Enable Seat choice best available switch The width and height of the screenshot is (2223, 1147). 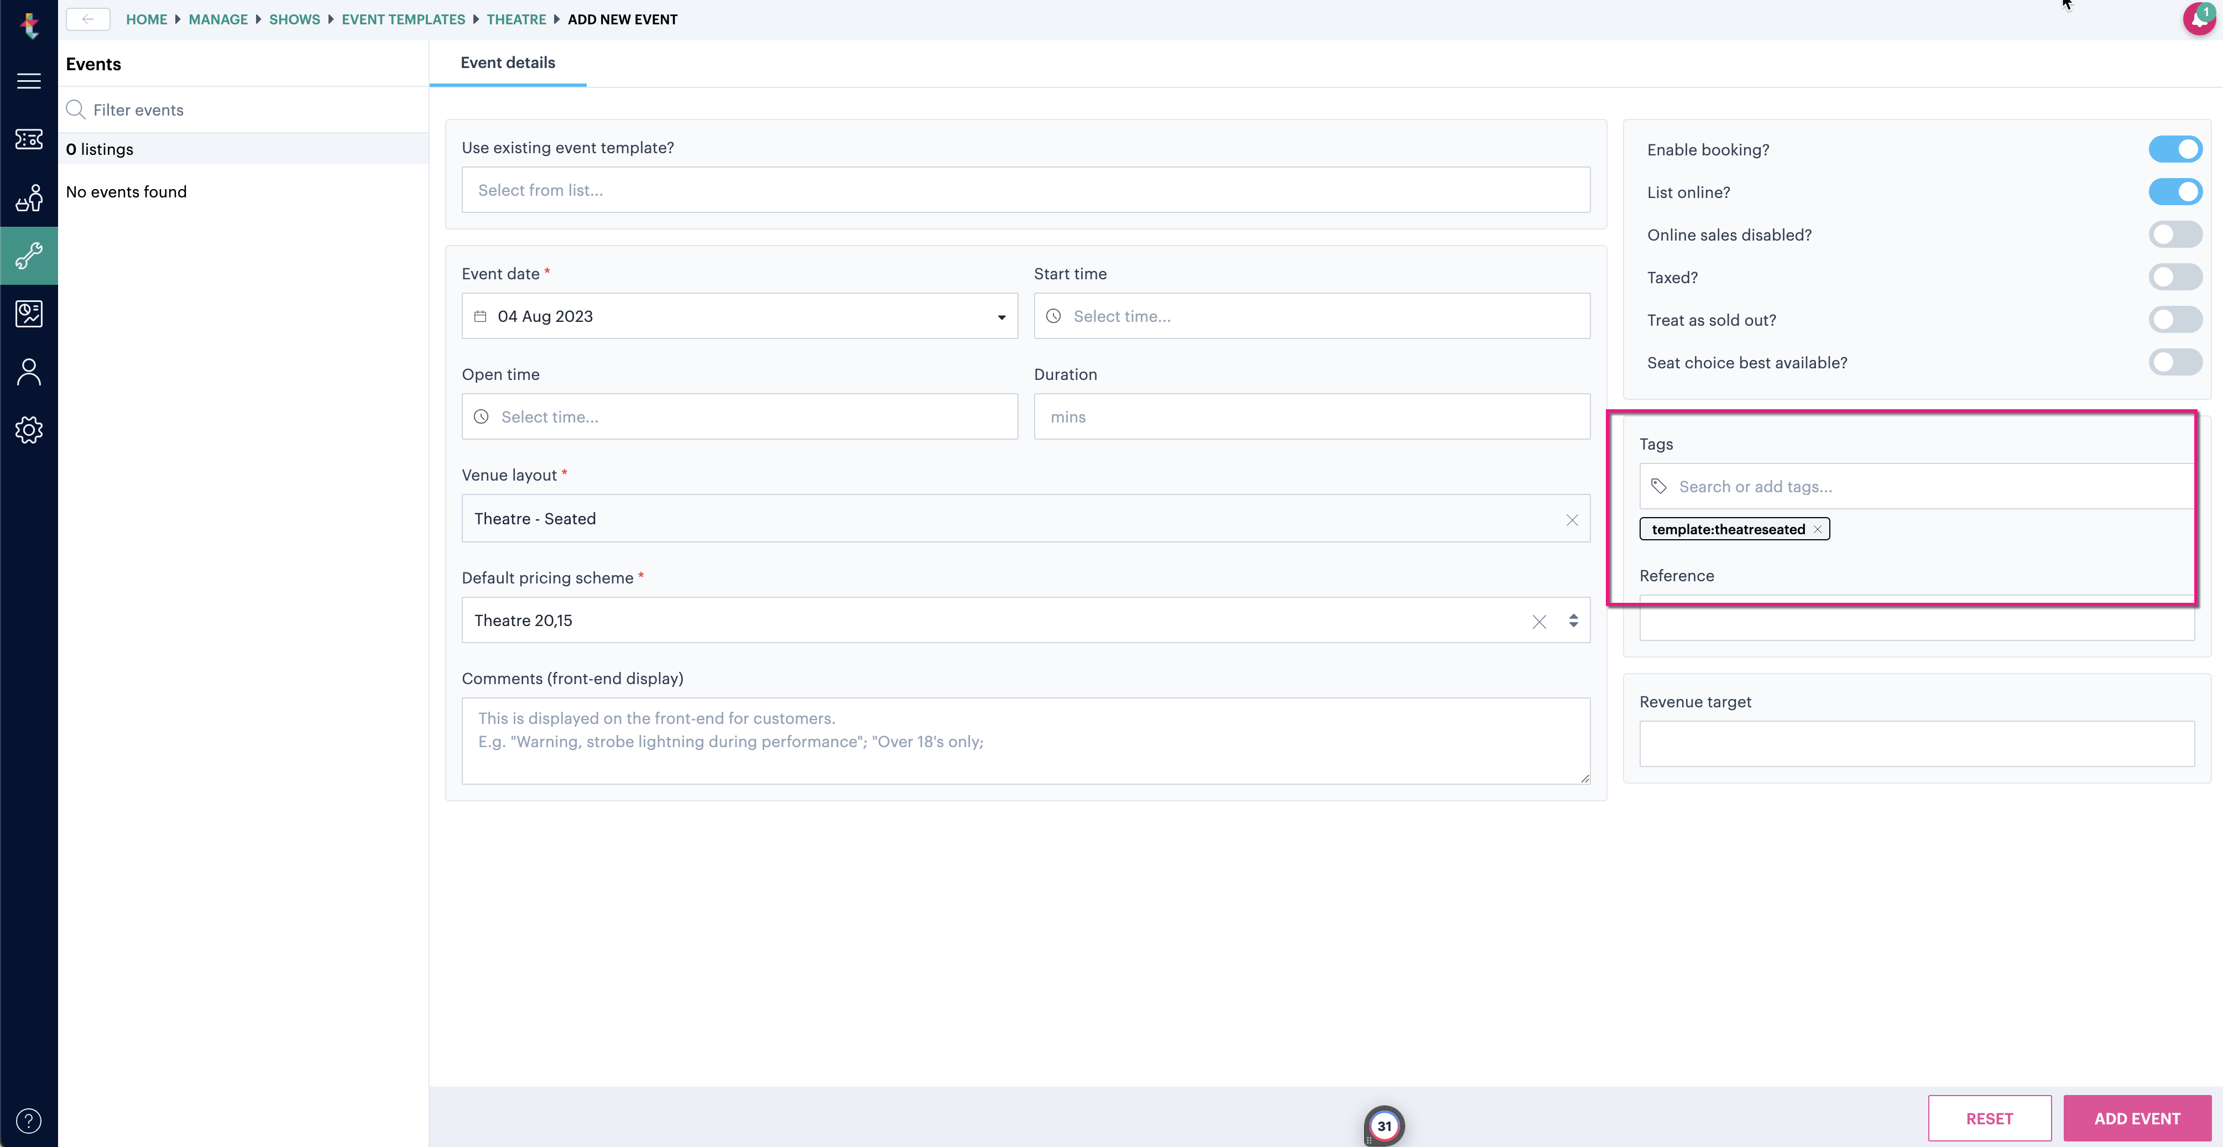click(2175, 362)
